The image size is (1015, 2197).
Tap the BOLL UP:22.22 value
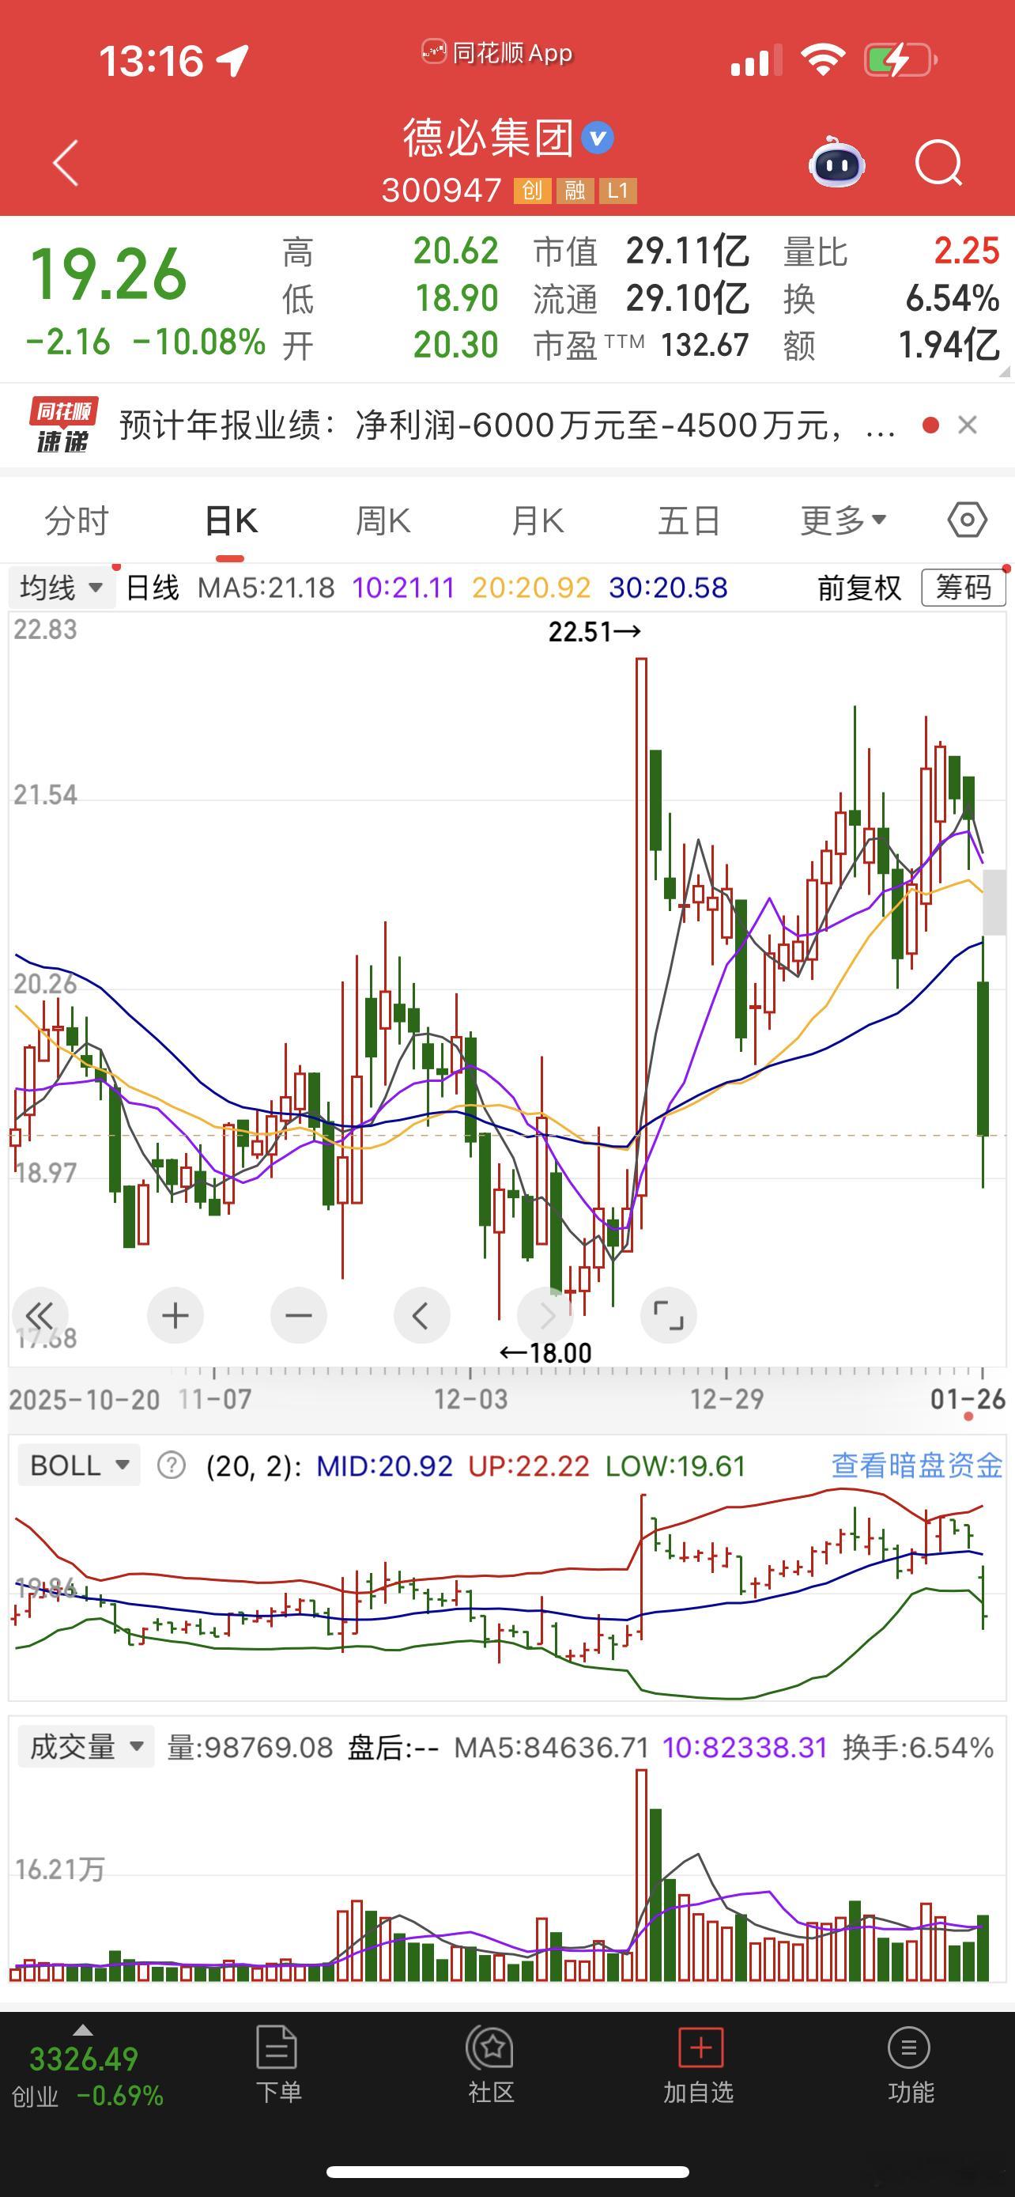coord(529,1465)
